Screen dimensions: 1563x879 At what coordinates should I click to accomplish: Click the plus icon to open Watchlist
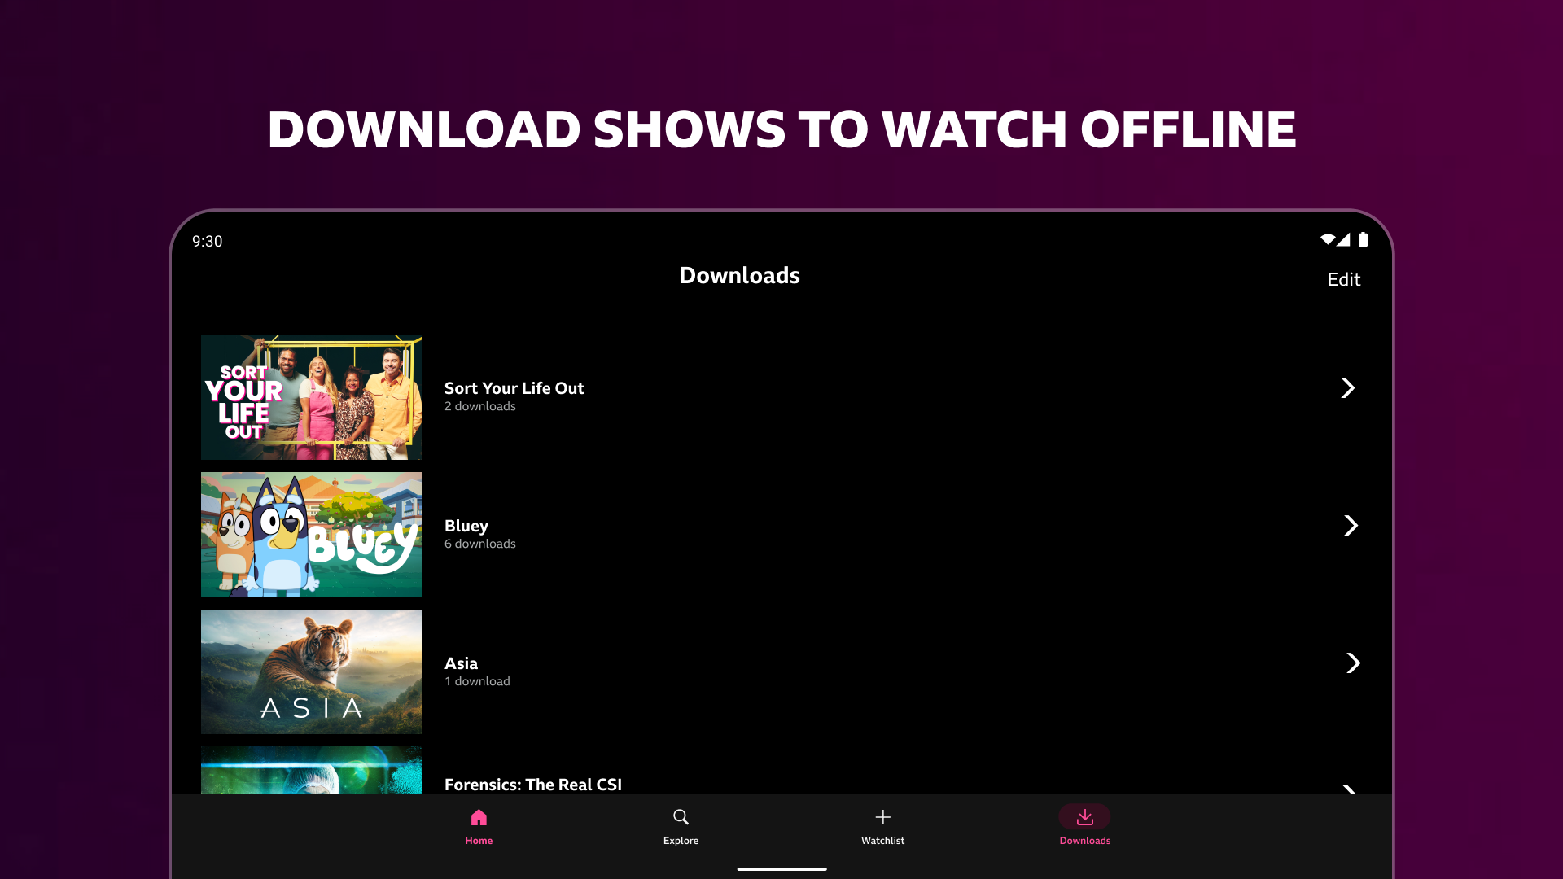tap(882, 817)
